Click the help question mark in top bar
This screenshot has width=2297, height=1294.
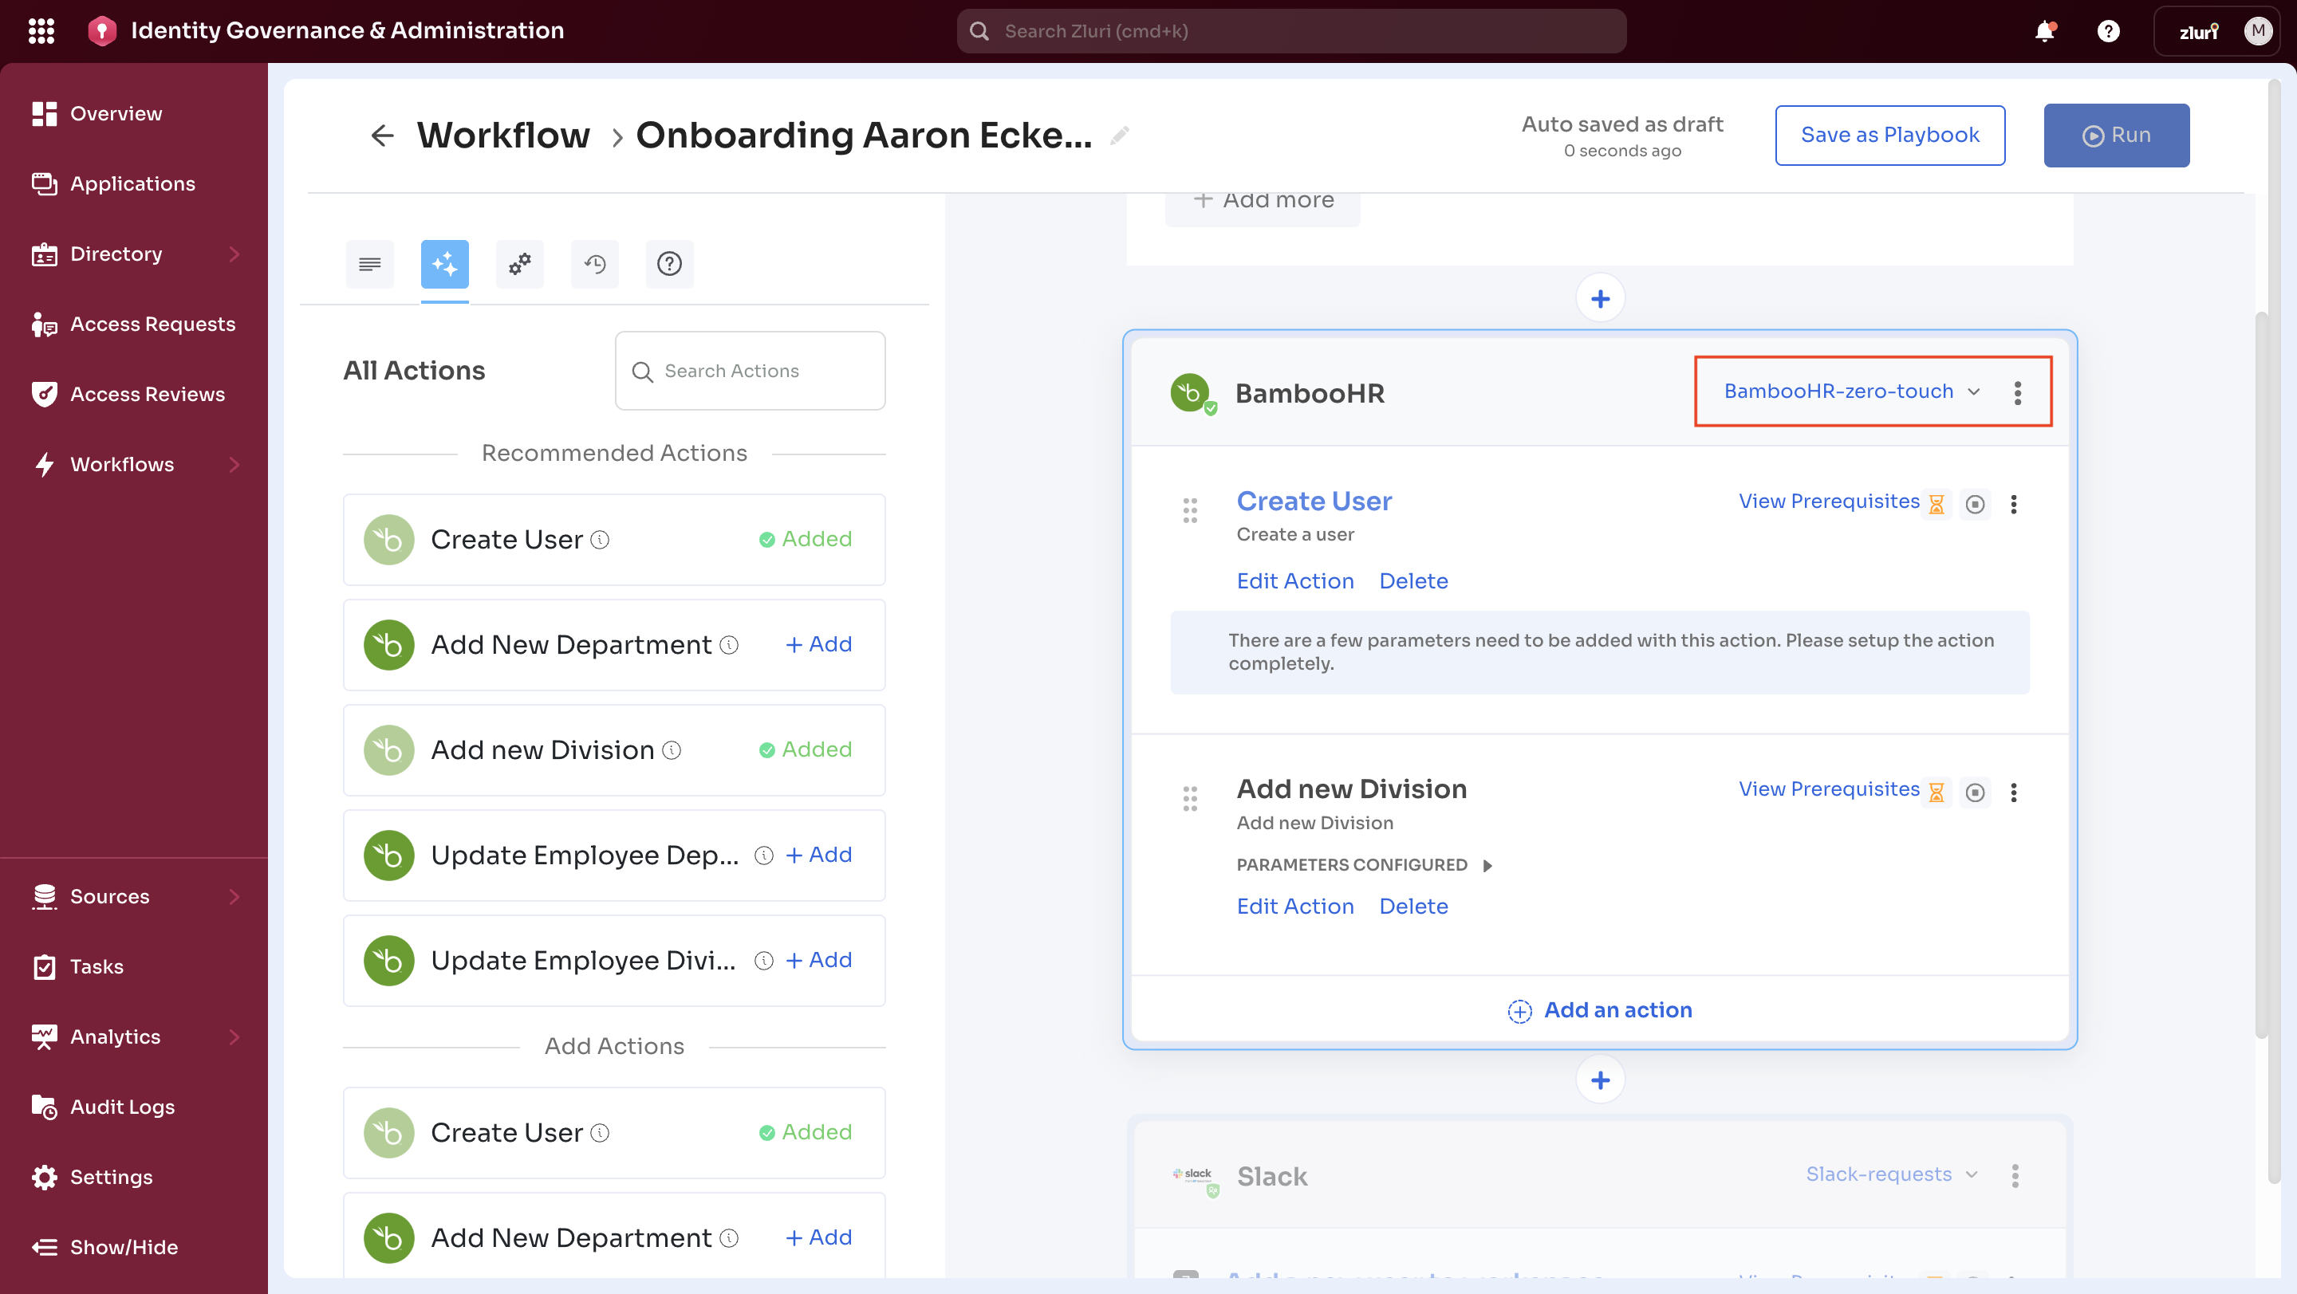(2108, 31)
